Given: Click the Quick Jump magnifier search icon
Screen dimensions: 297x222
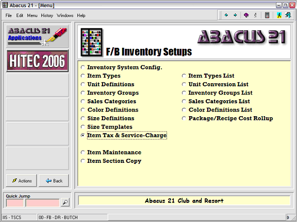Looking at the screenshot, I should click(x=65, y=202).
